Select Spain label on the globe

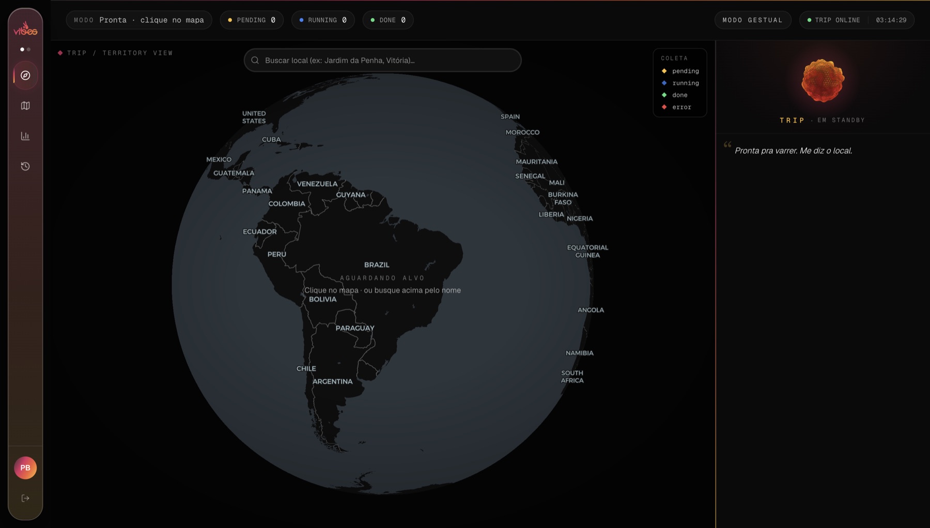tap(510, 117)
